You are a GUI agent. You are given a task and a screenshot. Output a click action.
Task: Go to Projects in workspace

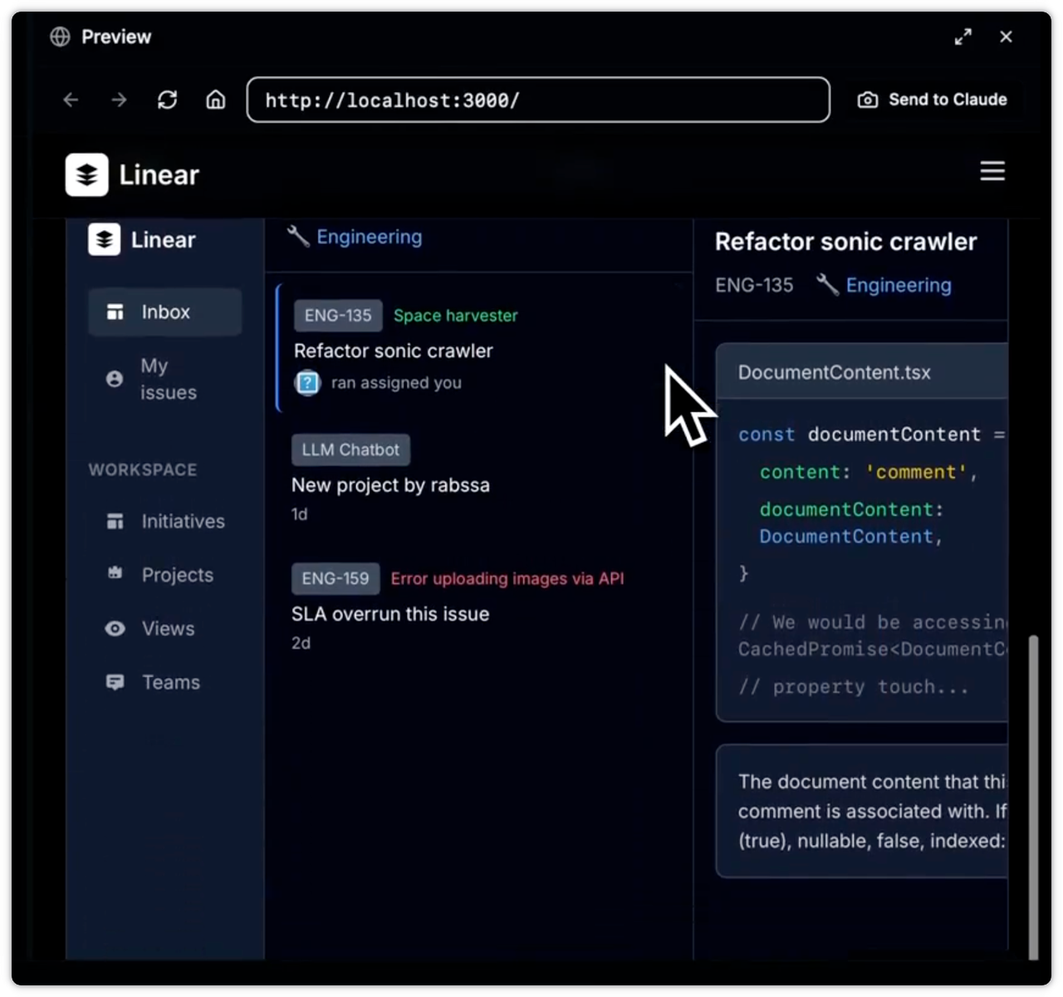point(177,575)
